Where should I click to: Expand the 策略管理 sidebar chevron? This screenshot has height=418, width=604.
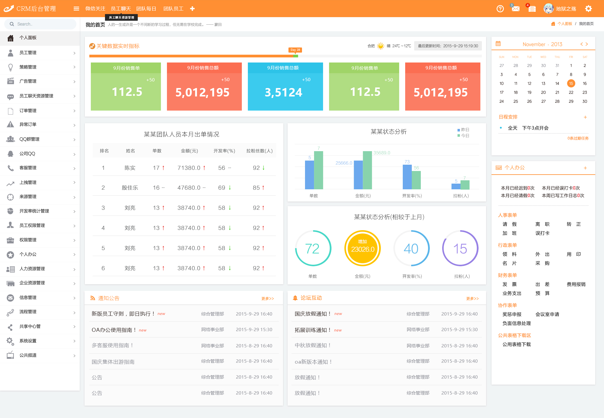pyautogui.click(x=74, y=67)
